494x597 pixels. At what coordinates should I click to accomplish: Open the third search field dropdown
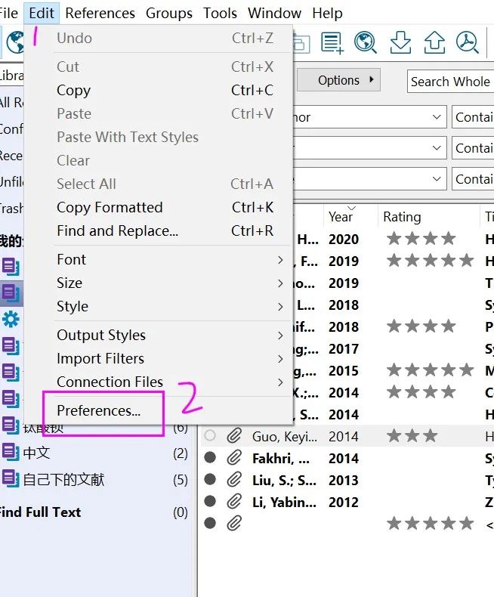pyautogui.click(x=437, y=179)
